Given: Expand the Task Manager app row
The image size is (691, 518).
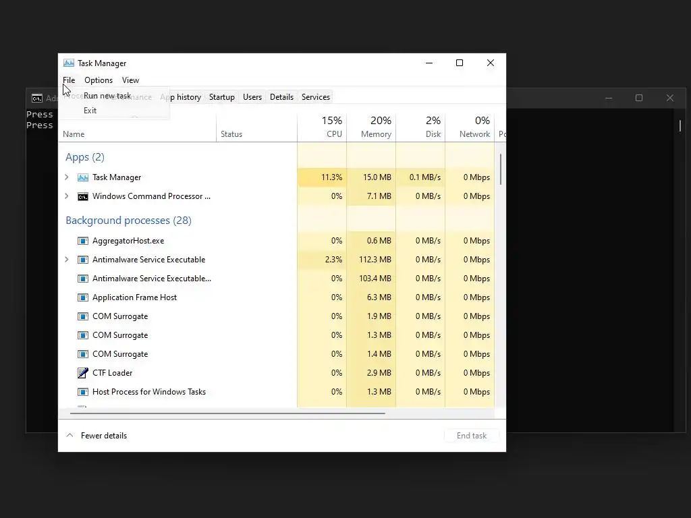Looking at the screenshot, I should coord(67,177).
